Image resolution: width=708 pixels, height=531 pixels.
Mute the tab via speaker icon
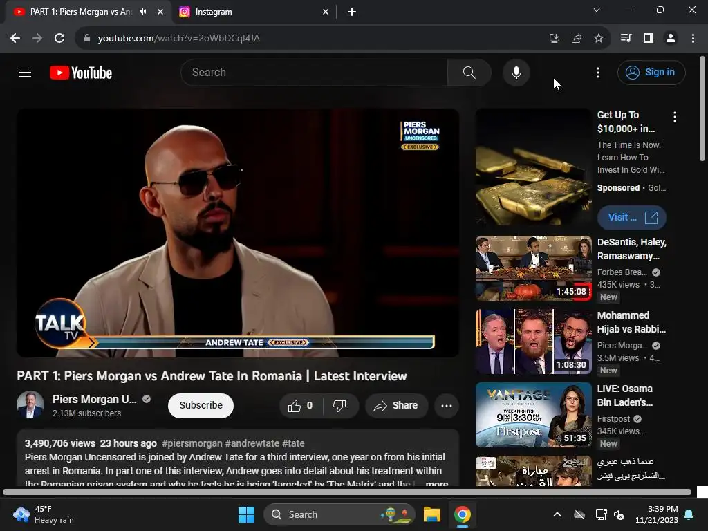143,12
